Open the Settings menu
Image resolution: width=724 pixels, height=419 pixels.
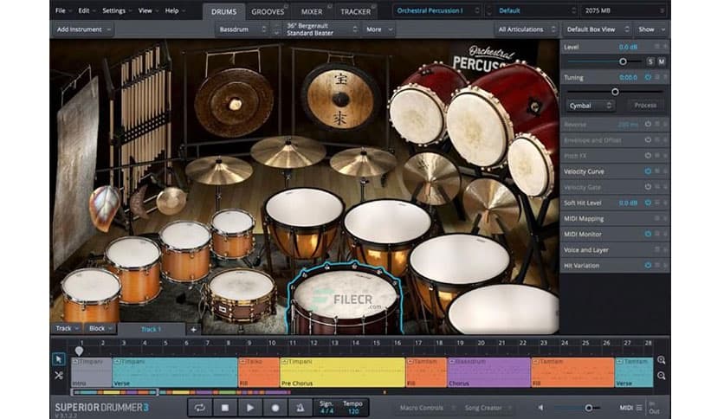[x=116, y=10]
